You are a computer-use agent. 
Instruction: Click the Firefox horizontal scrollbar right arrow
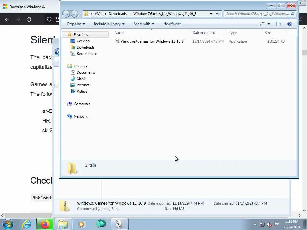point(300,215)
